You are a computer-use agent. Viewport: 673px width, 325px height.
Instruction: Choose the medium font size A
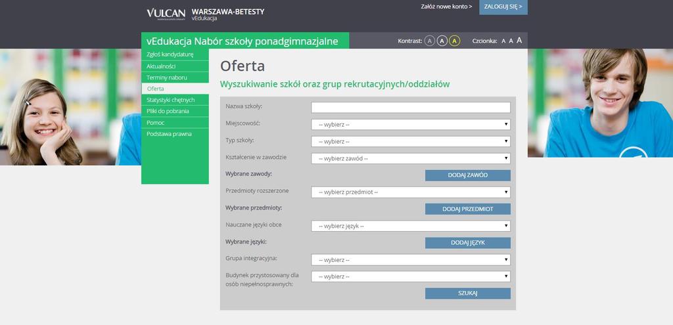pyautogui.click(x=511, y=41)
